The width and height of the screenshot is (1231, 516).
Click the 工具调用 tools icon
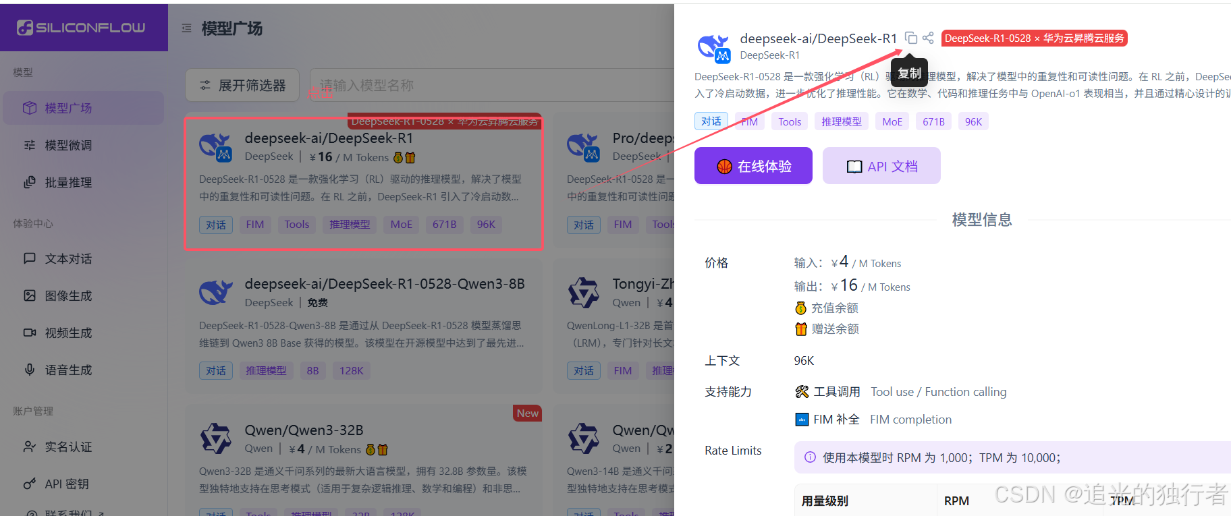tap(802, 391)
